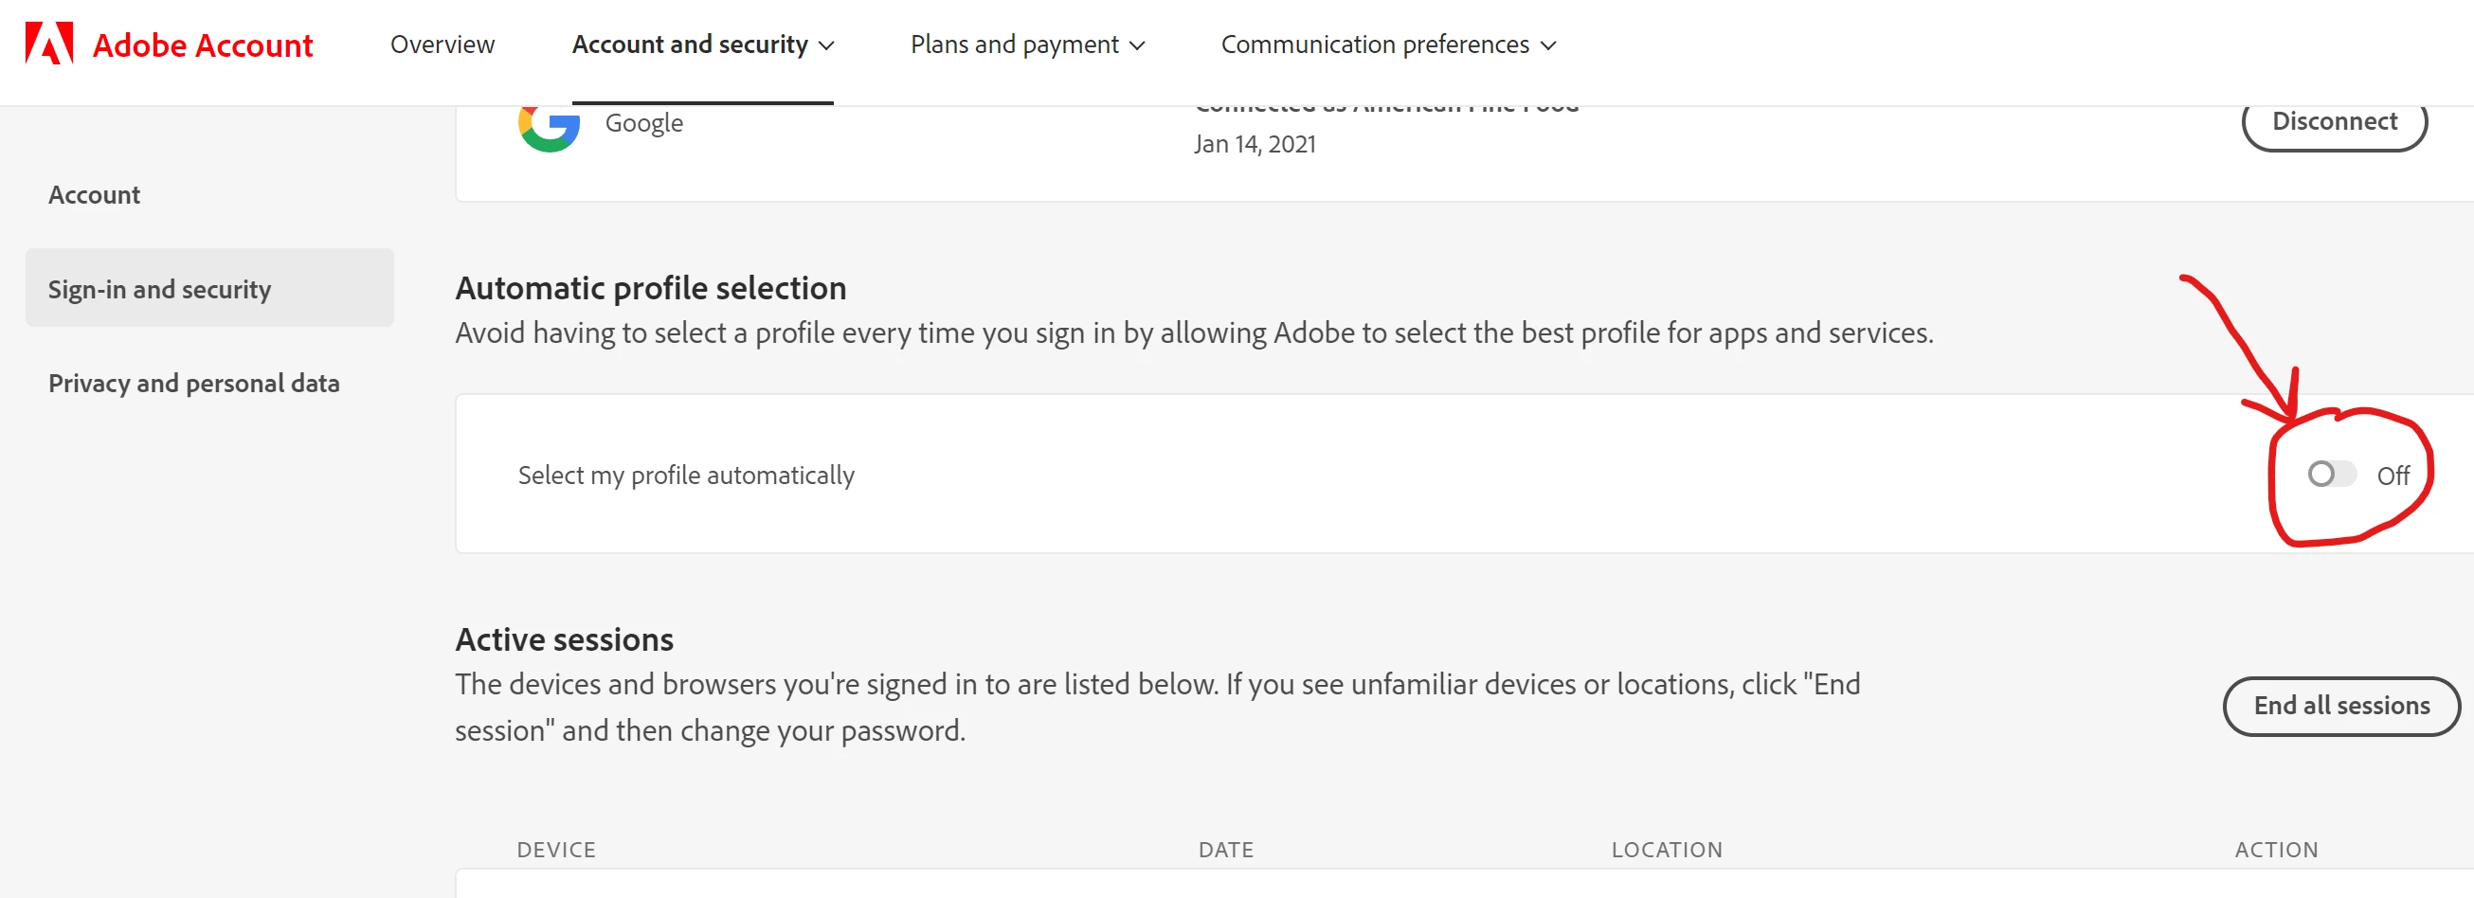Expand Communication preferences chevron
2474x898 pixels.
[1548, 45]
